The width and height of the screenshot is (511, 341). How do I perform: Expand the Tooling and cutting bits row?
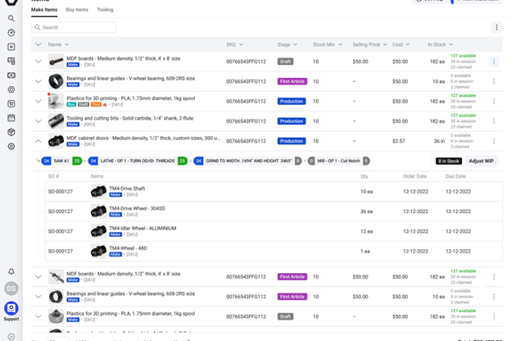[x=38, y=121]
